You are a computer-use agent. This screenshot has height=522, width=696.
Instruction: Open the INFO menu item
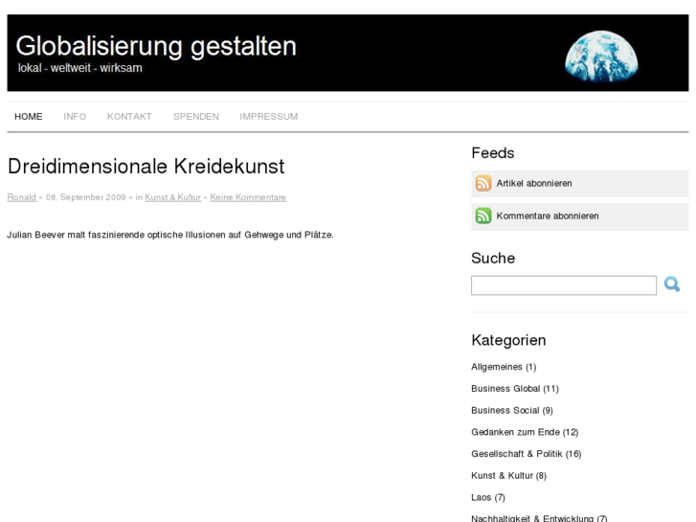[75, 117]
